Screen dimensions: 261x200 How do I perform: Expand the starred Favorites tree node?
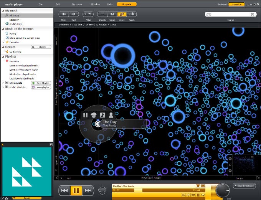click(3, 42)
